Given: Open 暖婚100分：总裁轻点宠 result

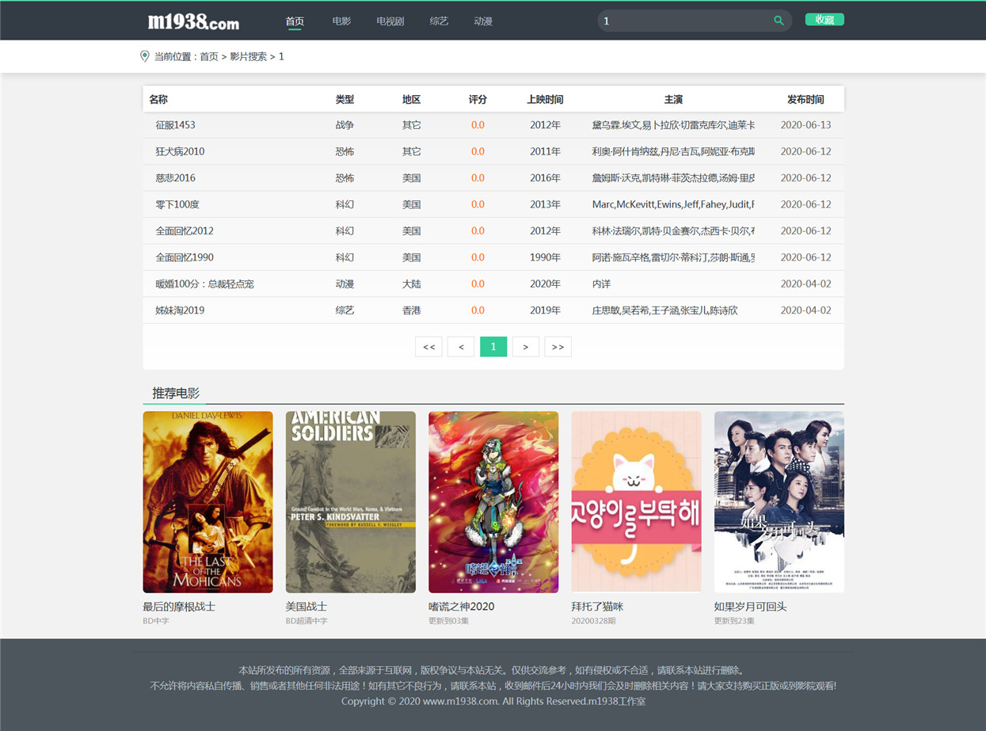Looking at the screenshot, I should point(204,284).
